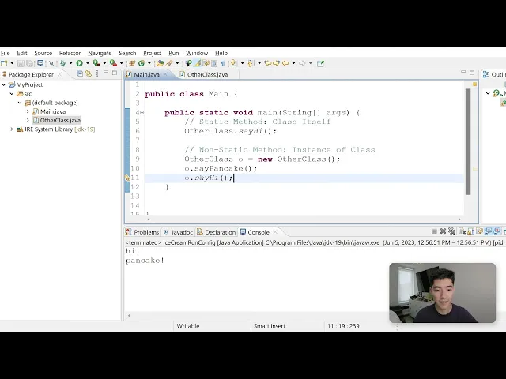Screen dimensions: 506x379
Task: Expand the Main.java tree node
Action: (28, 111)
